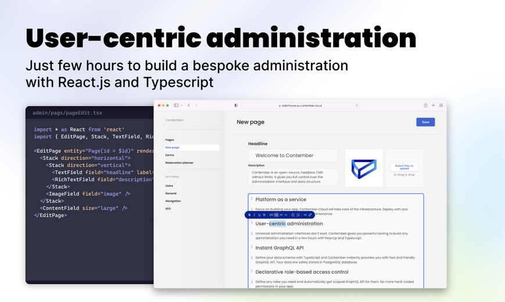This screenshot has width=505, height=302.
Task: Open General under Settings
Action: point(171,193)
